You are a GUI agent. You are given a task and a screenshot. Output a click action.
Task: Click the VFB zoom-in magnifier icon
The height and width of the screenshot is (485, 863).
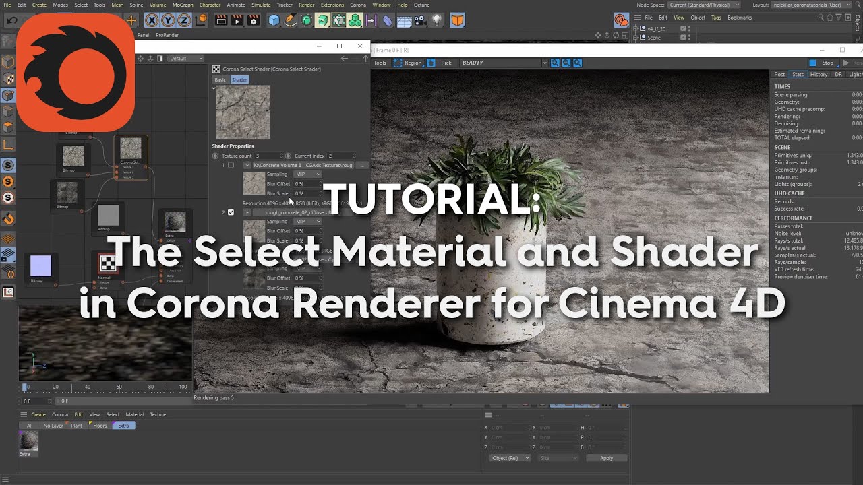[x=555, y=63]
